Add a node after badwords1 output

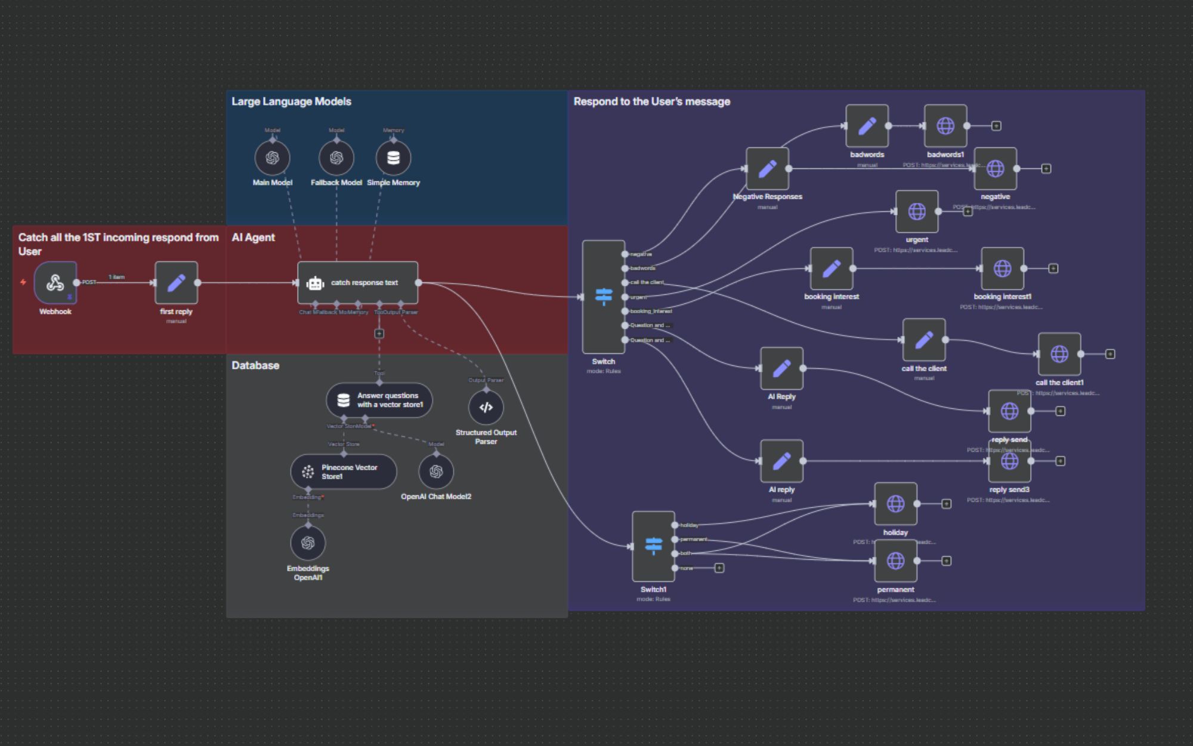[x=996, y=126]
